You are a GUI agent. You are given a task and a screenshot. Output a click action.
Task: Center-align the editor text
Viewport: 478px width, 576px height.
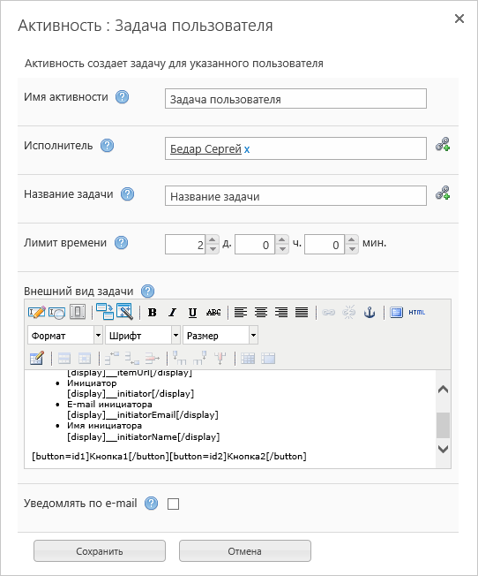coord(261,313)
